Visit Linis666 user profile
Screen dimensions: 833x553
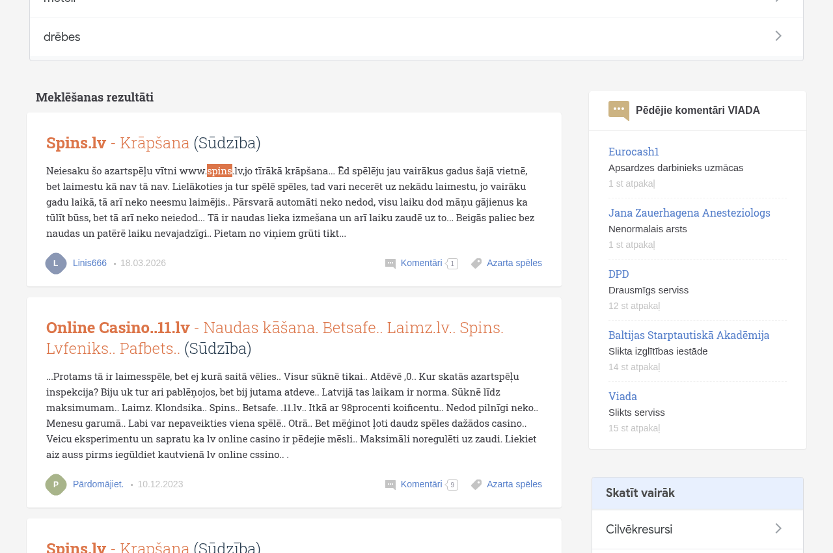click(x=90, y=263)
